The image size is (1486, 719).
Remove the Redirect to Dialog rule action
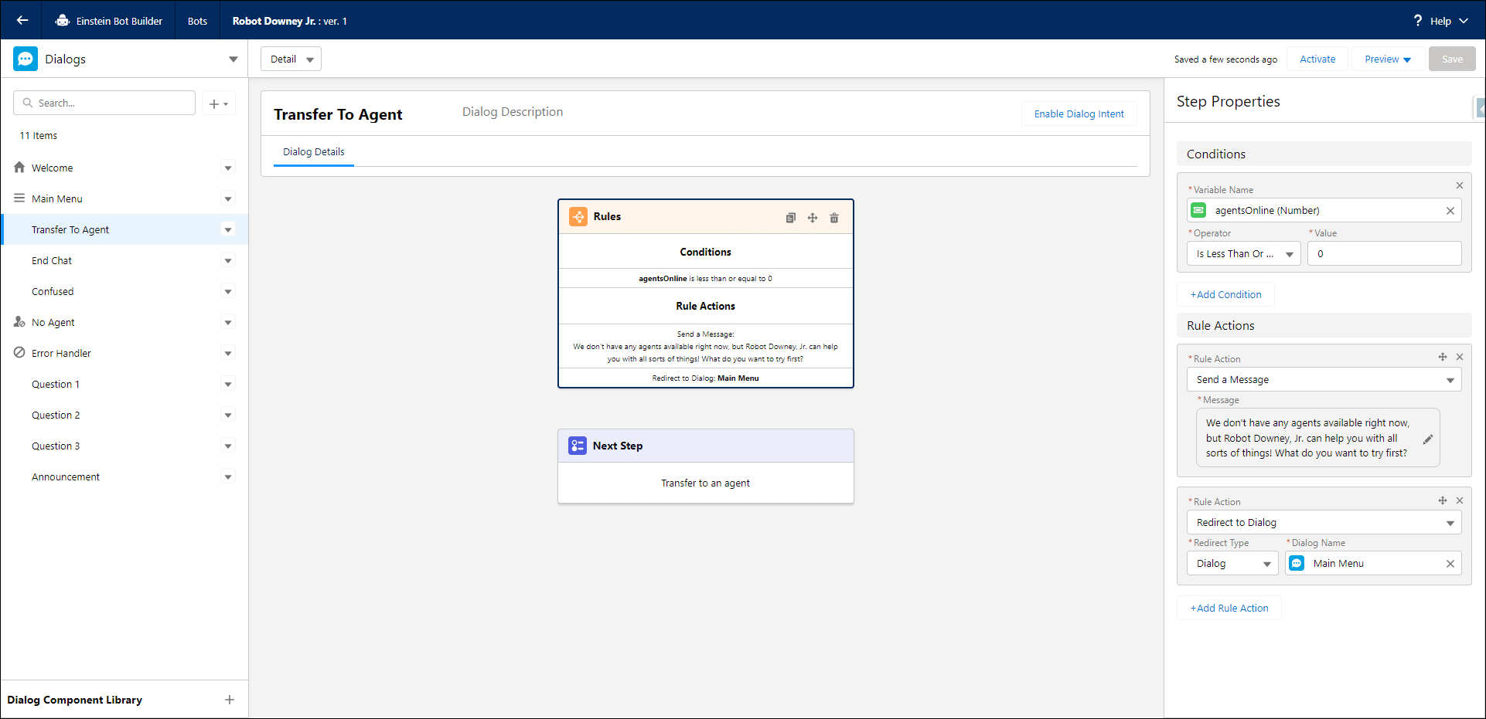[x=1460, y=500]
